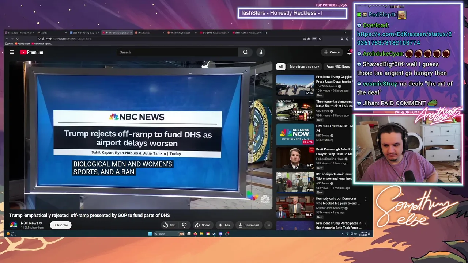Dislike the NBC News video
The image size is (468, 263).
pos(184,225)
